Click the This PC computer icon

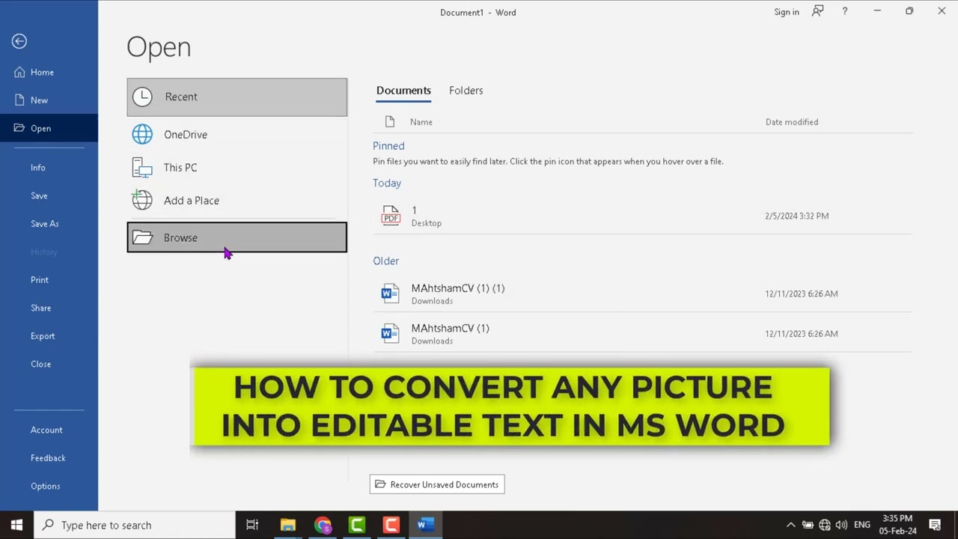click(142, 168)
